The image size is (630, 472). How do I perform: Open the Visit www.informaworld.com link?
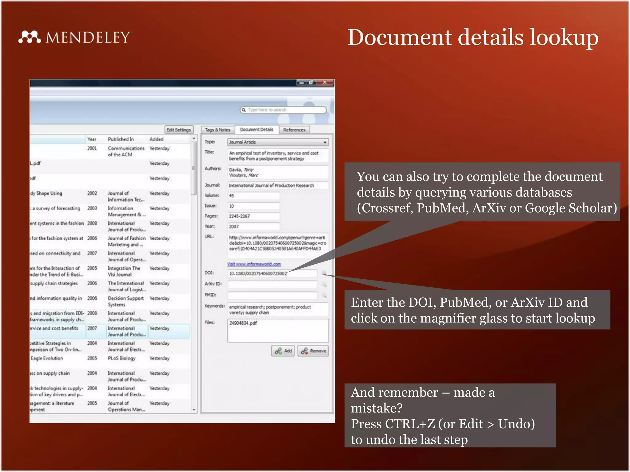pyautogui.click(x=254, y=264)
